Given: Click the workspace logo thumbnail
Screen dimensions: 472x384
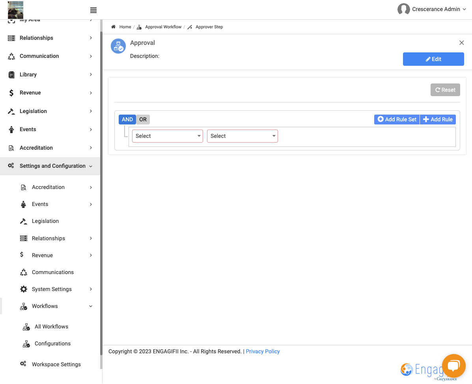Looking at the screenshot, I should tap(16, 10).
